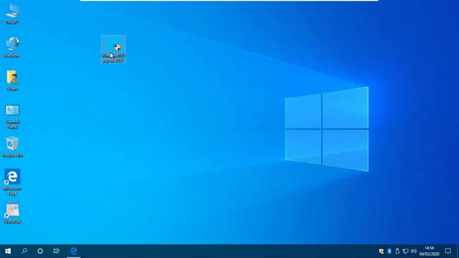
Task: Select the This PC desktop icon
Action: [x=12, y=14]
